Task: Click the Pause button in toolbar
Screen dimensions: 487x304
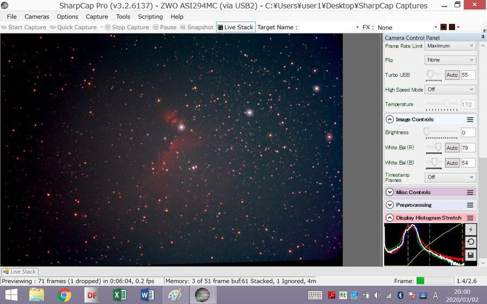Action: [x=164, y=28]
